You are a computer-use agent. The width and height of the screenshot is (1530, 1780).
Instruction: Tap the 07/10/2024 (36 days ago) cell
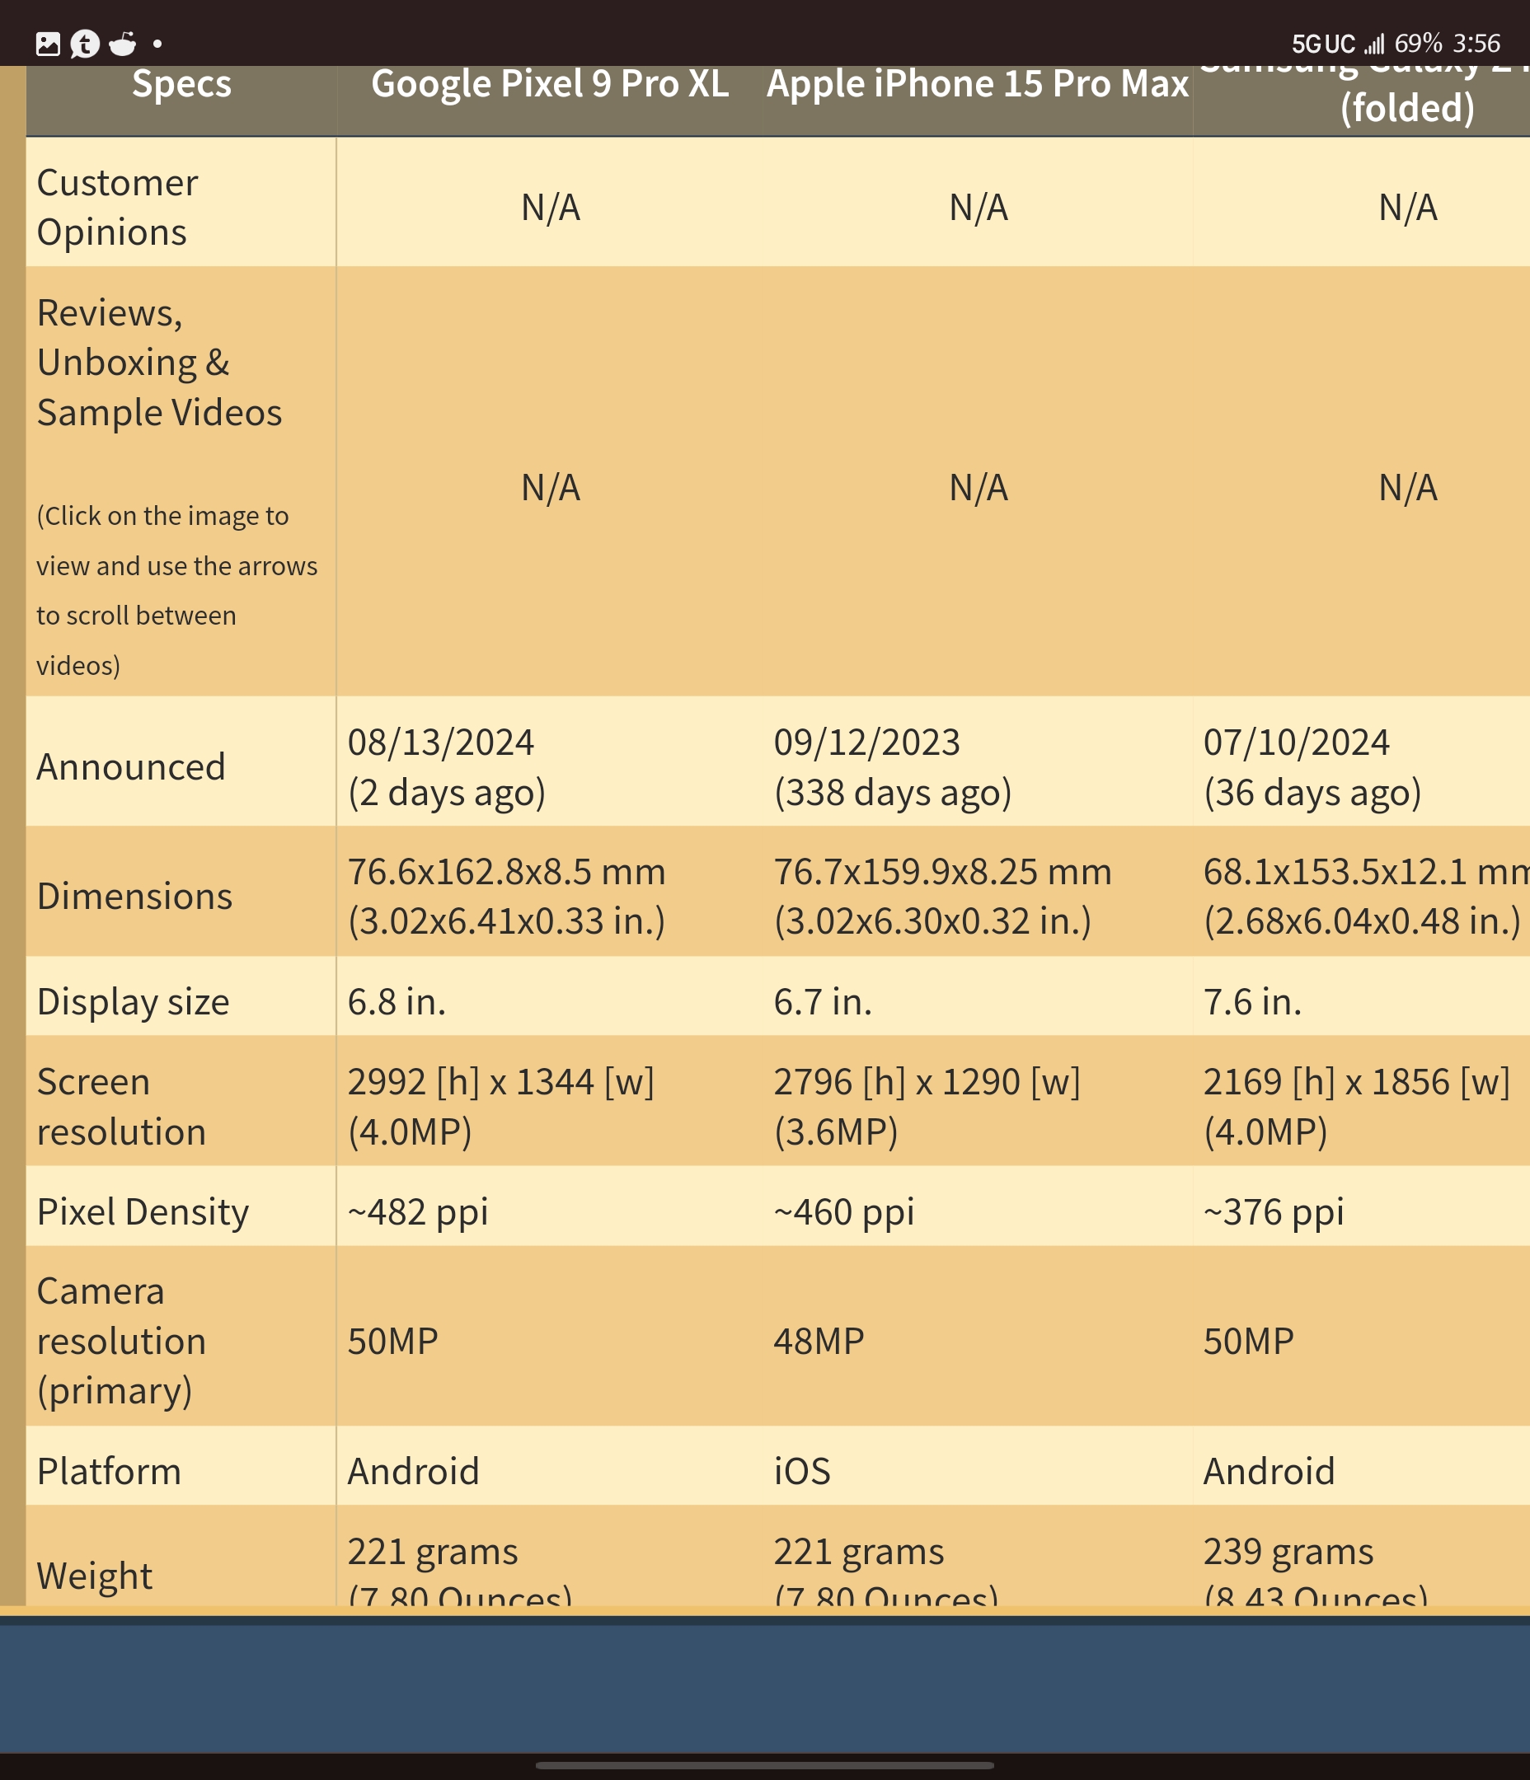coord(1312,766)
